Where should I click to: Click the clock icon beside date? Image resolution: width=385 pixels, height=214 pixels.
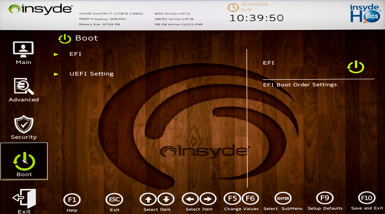coord(233,7)
